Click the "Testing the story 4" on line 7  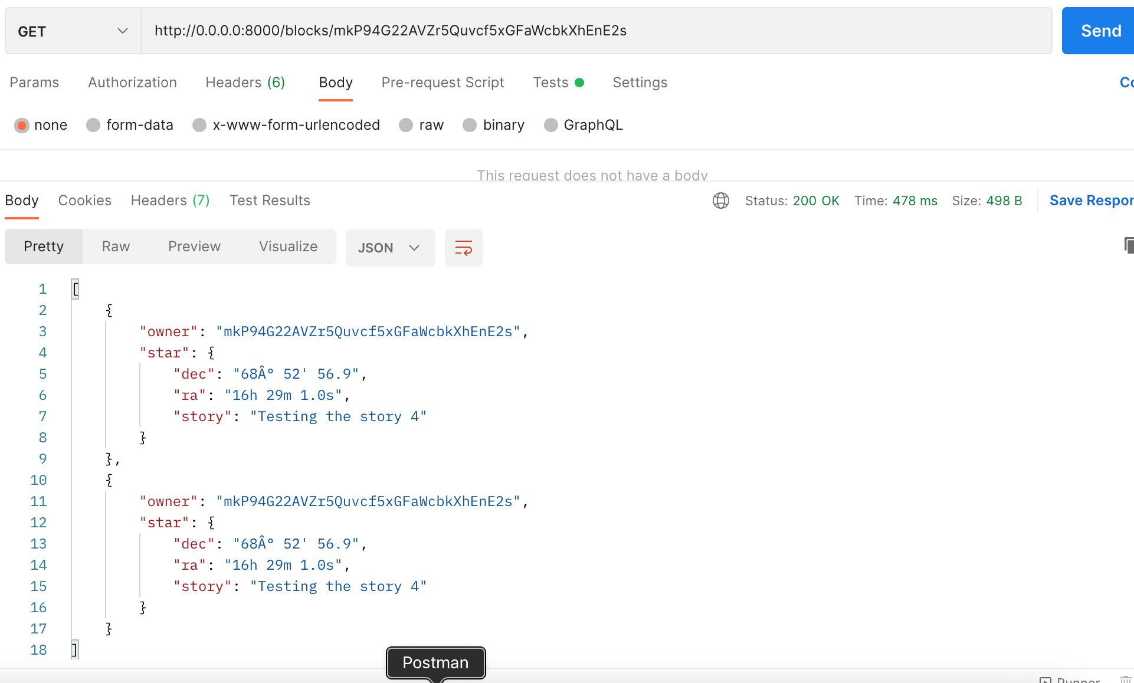tap(338, 416)
